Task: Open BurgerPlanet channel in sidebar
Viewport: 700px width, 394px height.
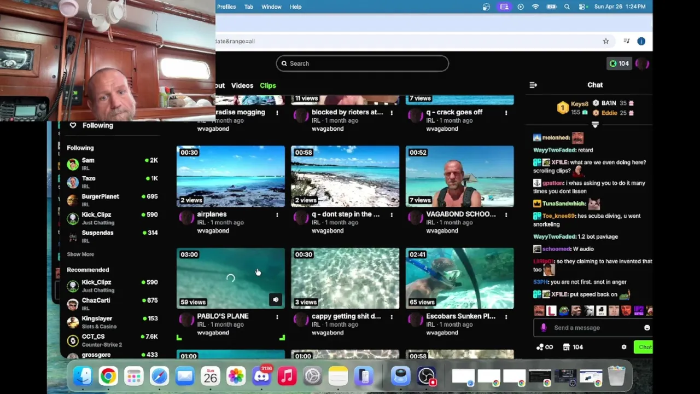Action: (x=112, y=200)
